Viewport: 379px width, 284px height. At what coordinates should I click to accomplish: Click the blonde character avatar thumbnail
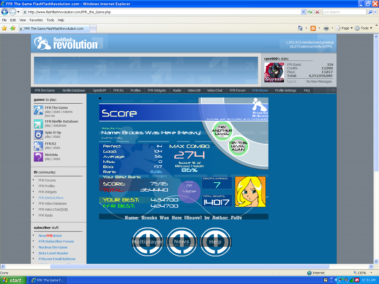[x=250, y=192]
